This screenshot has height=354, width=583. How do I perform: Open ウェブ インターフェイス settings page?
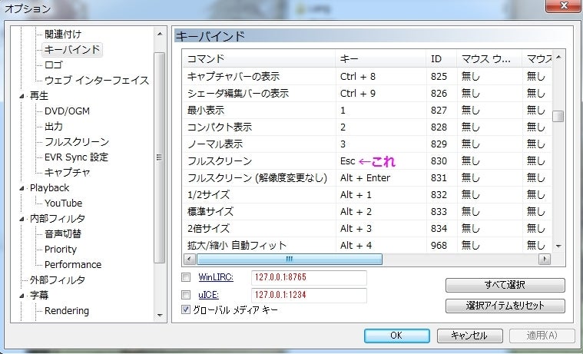click(x=97, y=81)
